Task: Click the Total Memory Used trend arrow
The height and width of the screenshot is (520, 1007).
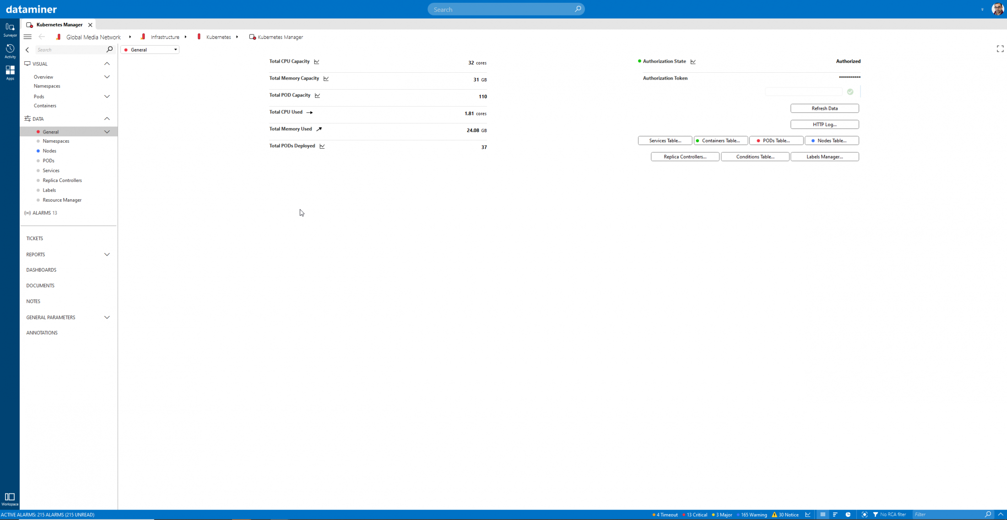Action: 319,129
